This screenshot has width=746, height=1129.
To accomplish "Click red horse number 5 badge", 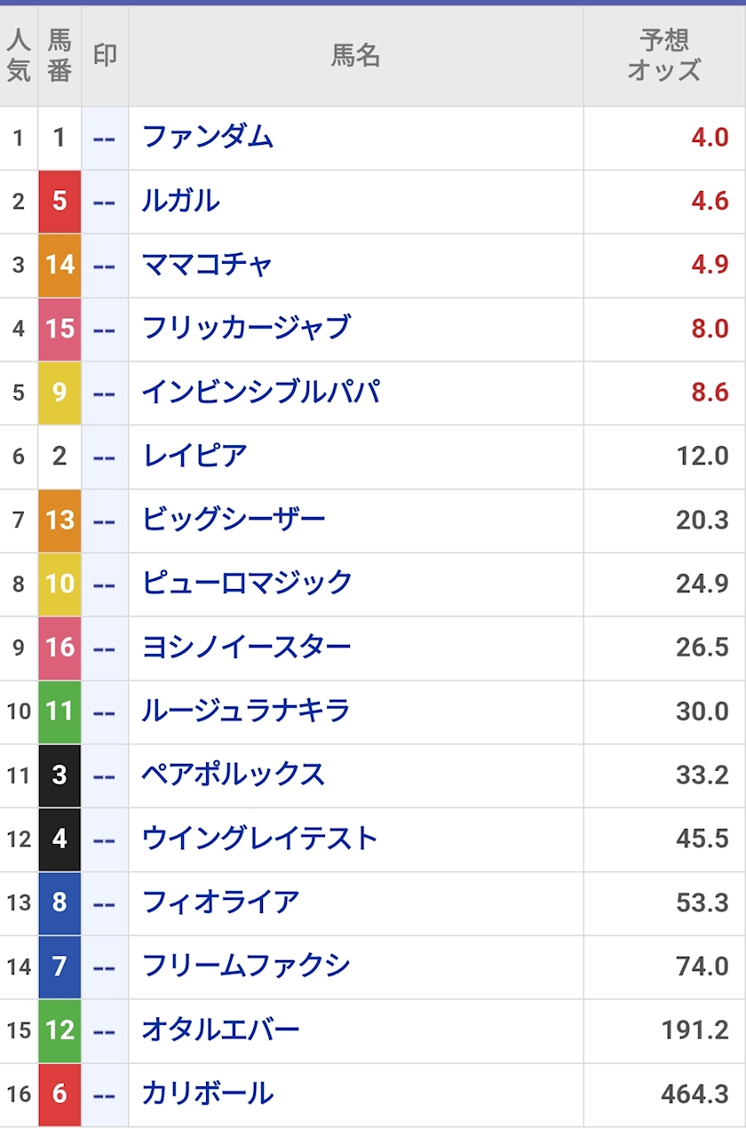I will [60, 202].
